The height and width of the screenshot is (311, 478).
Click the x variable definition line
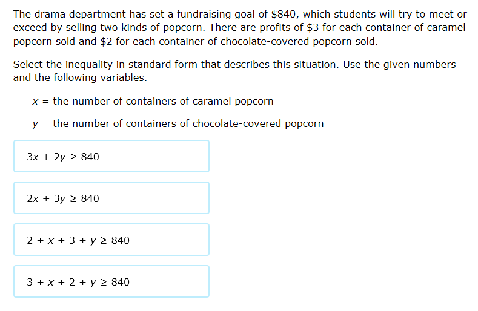(x=153, y=101)
